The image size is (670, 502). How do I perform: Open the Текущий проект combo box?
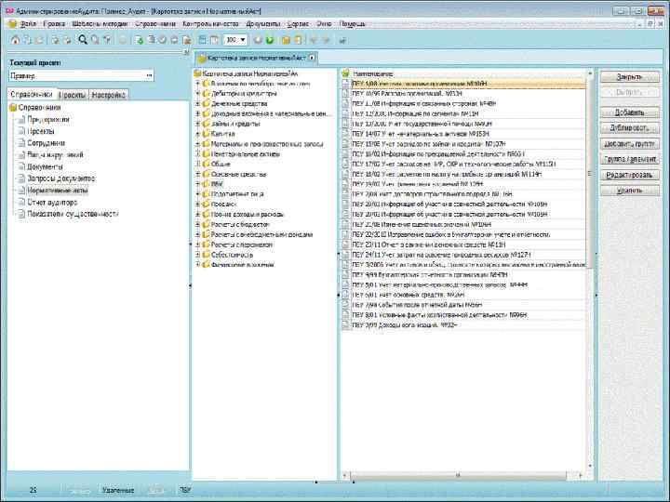point(149,75)
